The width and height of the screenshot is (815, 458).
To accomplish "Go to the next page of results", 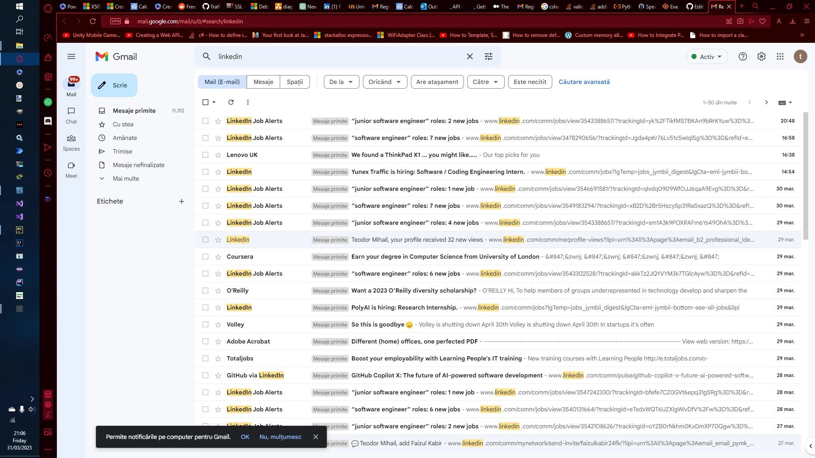I will (766, 102).
